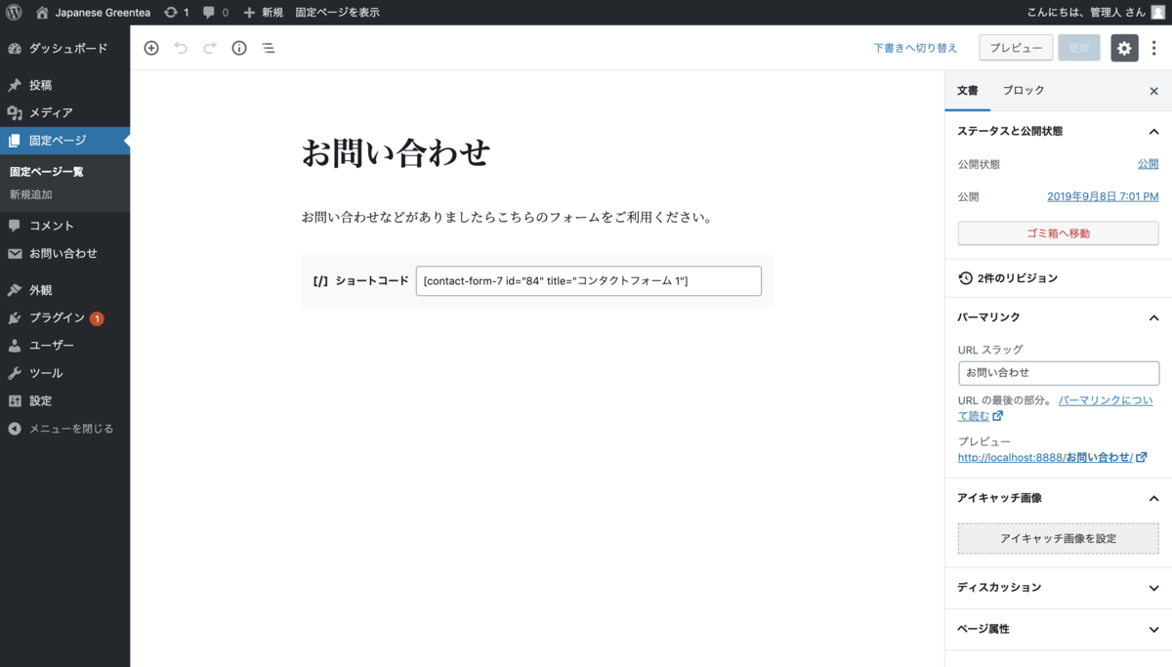Expand the ディスカッション panel
1172x667 pixels.
pyautogui.click(x=1058, y=587)
